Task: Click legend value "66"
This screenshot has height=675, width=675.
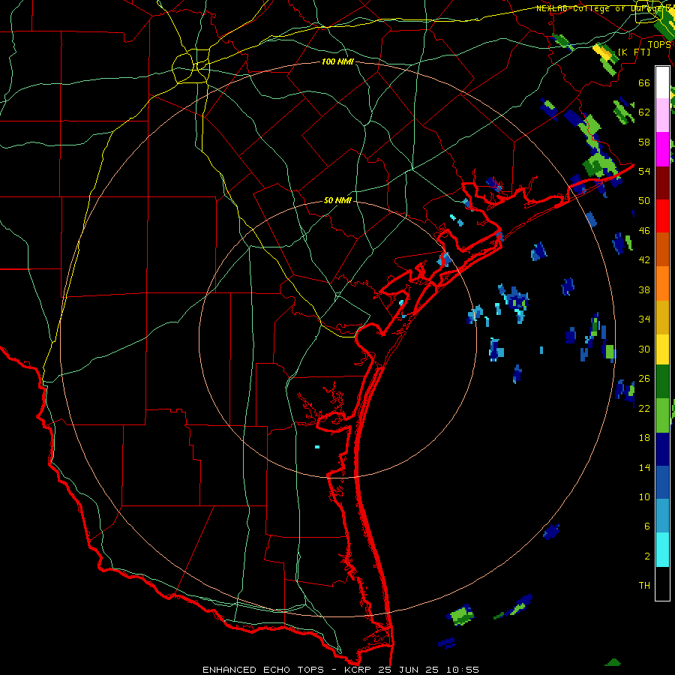Action: [x=644, y=82]
